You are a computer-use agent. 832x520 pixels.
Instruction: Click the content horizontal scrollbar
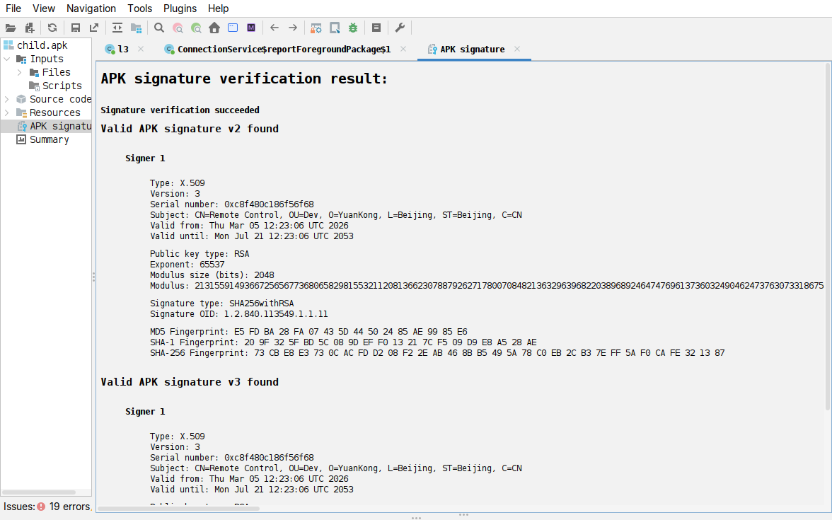(x=178, y=509)
